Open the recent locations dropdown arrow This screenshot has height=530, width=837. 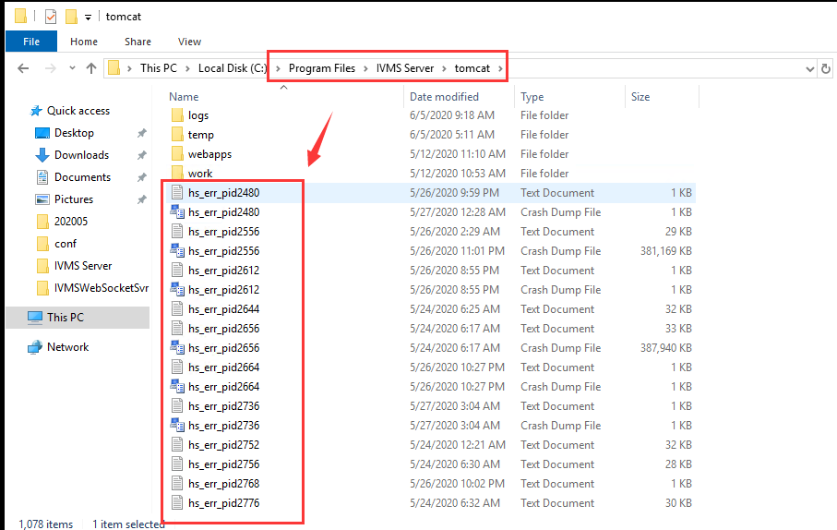72,68
